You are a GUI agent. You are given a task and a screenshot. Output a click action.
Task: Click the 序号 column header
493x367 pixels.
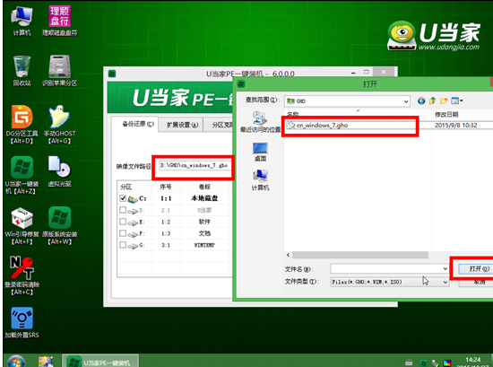[x=166, y=187]
